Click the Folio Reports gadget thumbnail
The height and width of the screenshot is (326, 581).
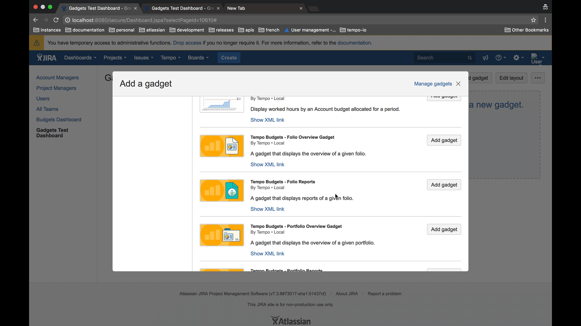(x=222, y=190)
